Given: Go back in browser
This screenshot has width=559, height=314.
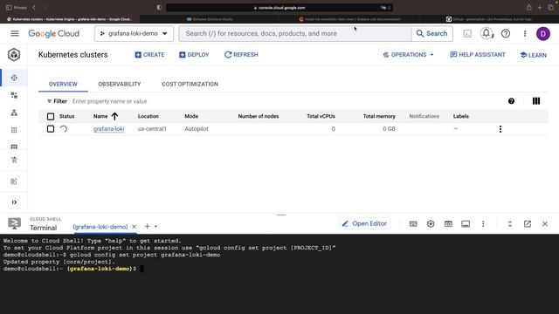Looking at the screenshot, I should point(34,8).
